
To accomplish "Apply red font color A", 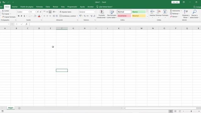I will pyautogui.click(x=39, y=16).
